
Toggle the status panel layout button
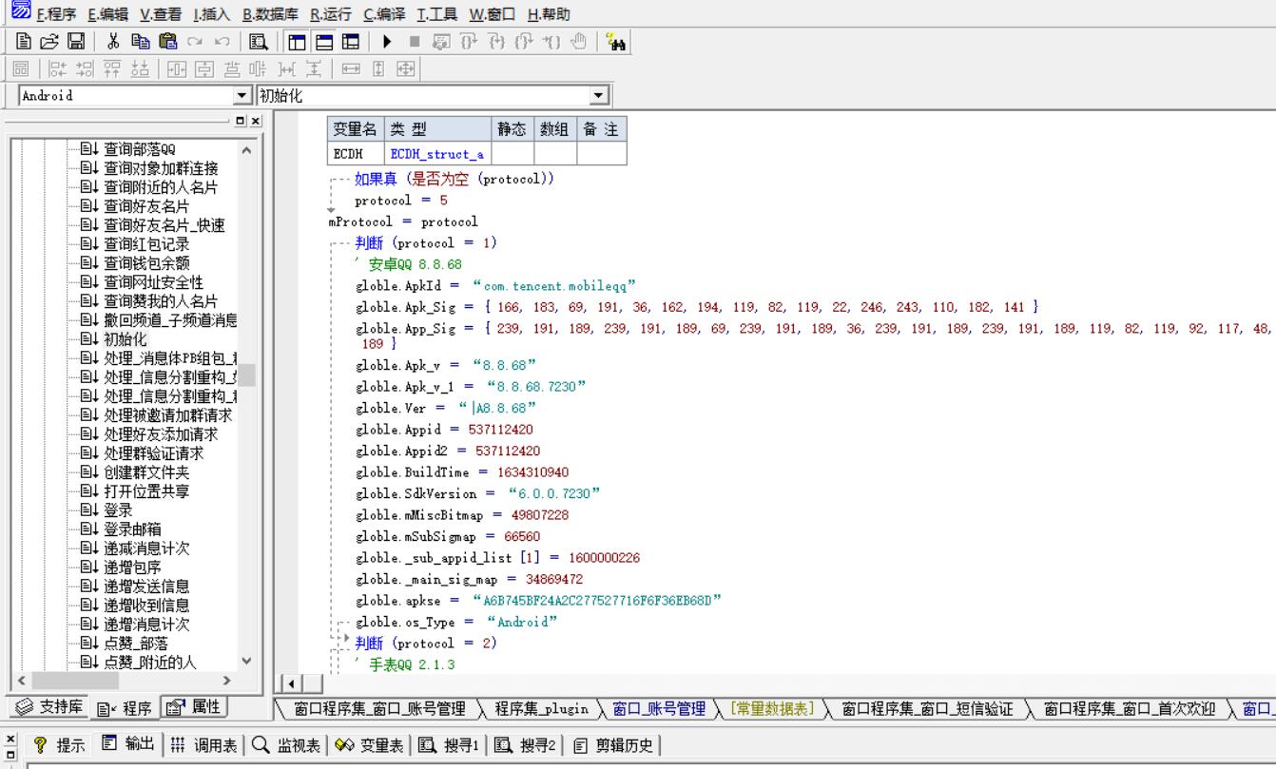(x=323, y=42)
